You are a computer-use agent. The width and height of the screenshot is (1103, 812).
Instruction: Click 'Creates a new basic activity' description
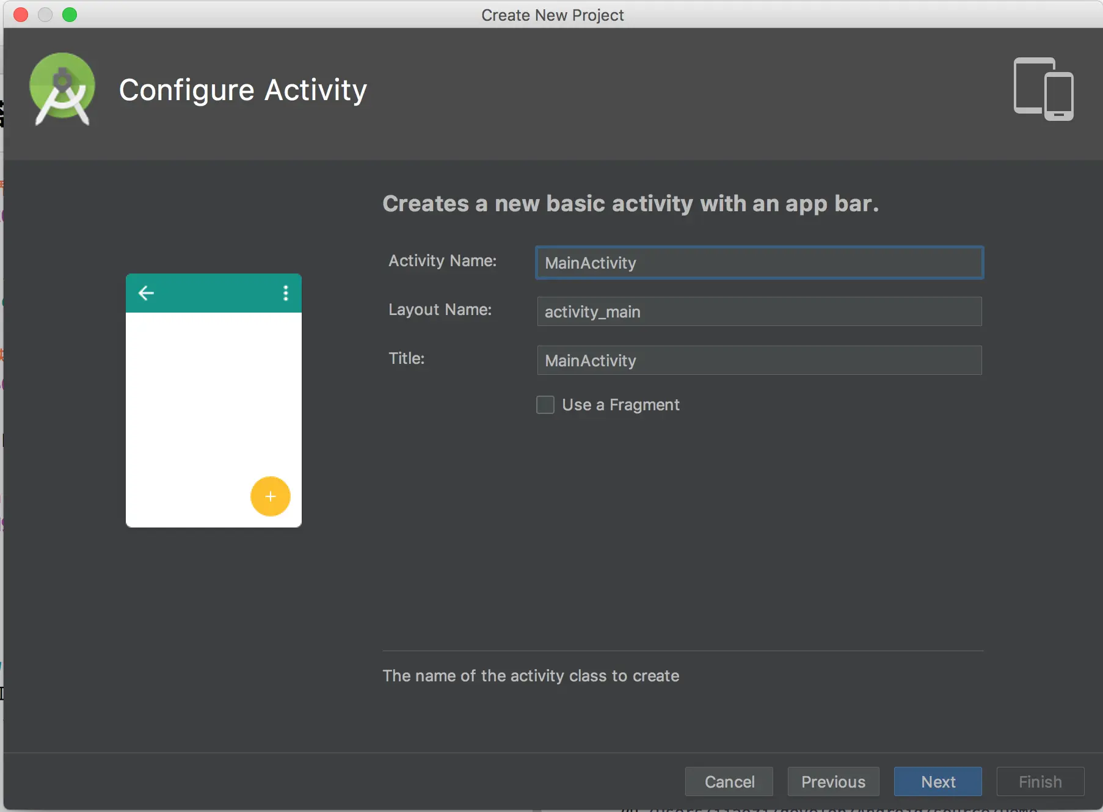(x=631, y=204)
